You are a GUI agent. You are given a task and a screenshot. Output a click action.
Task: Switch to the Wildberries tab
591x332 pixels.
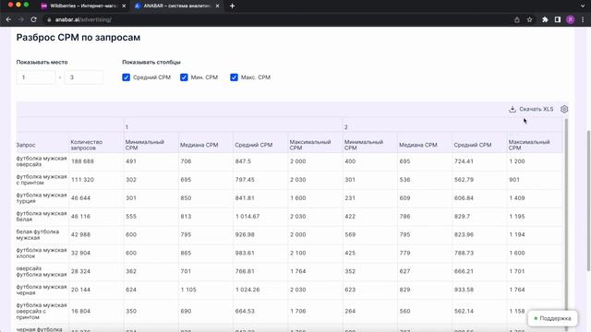83,6
